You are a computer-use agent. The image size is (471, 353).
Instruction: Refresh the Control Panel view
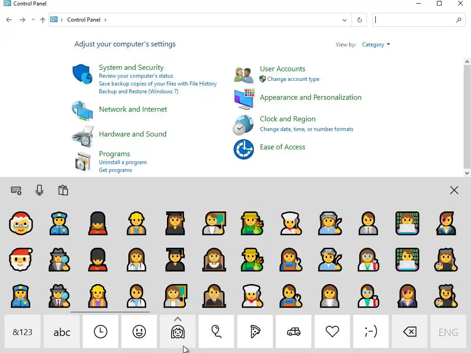click(359, 20)
